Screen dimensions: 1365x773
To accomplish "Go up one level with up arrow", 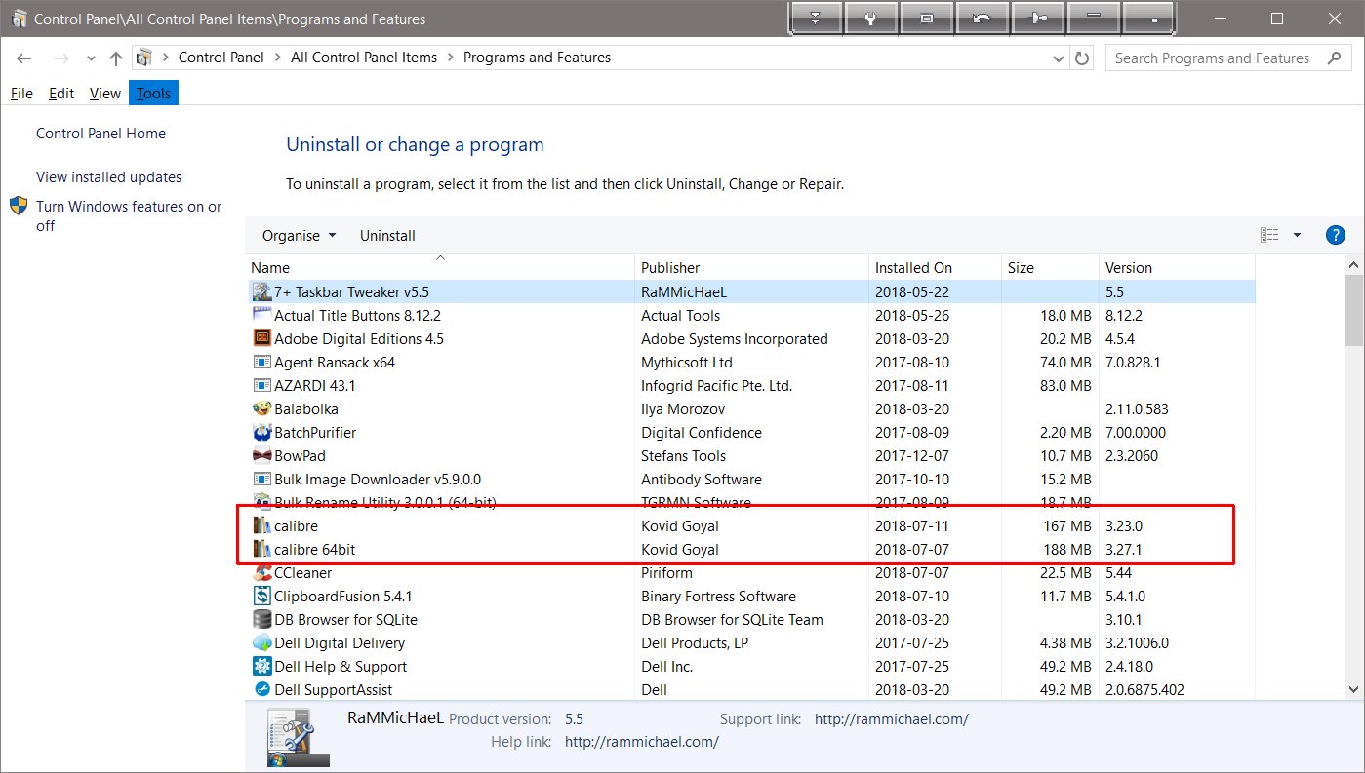I will (115, 58).
